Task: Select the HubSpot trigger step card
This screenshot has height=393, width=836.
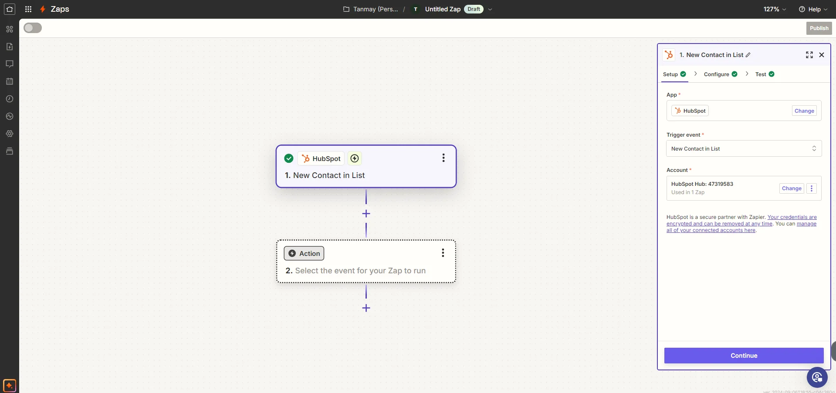Action: 366,166
